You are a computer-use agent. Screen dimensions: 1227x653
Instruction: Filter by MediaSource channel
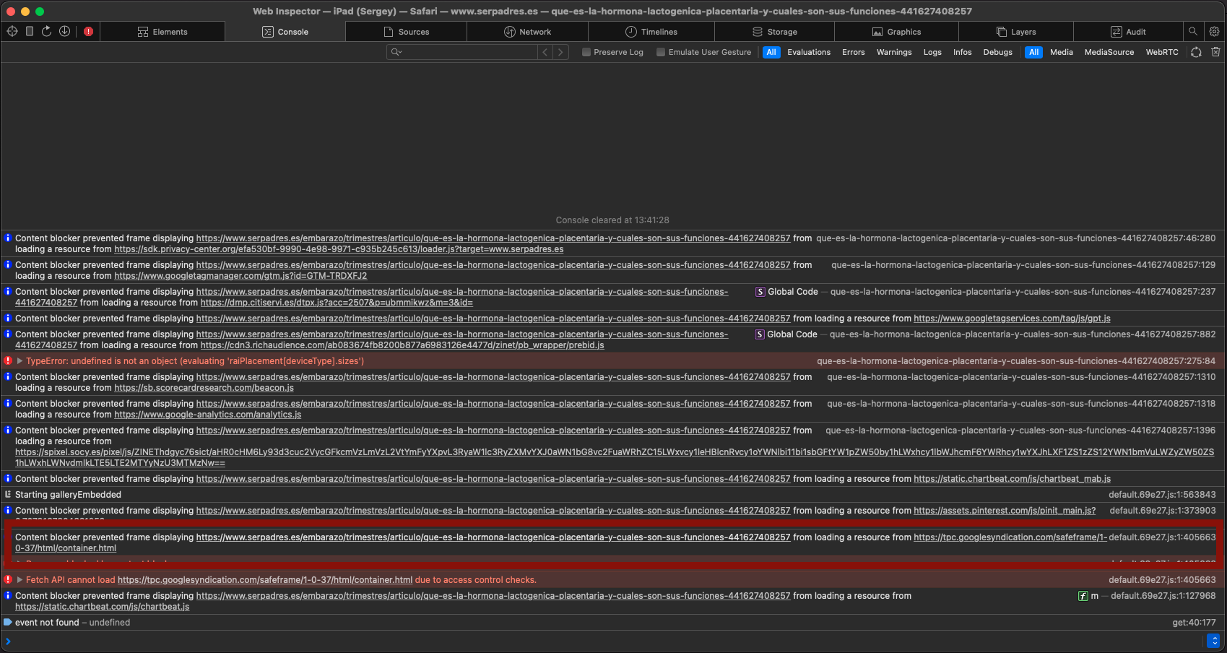1109,52
